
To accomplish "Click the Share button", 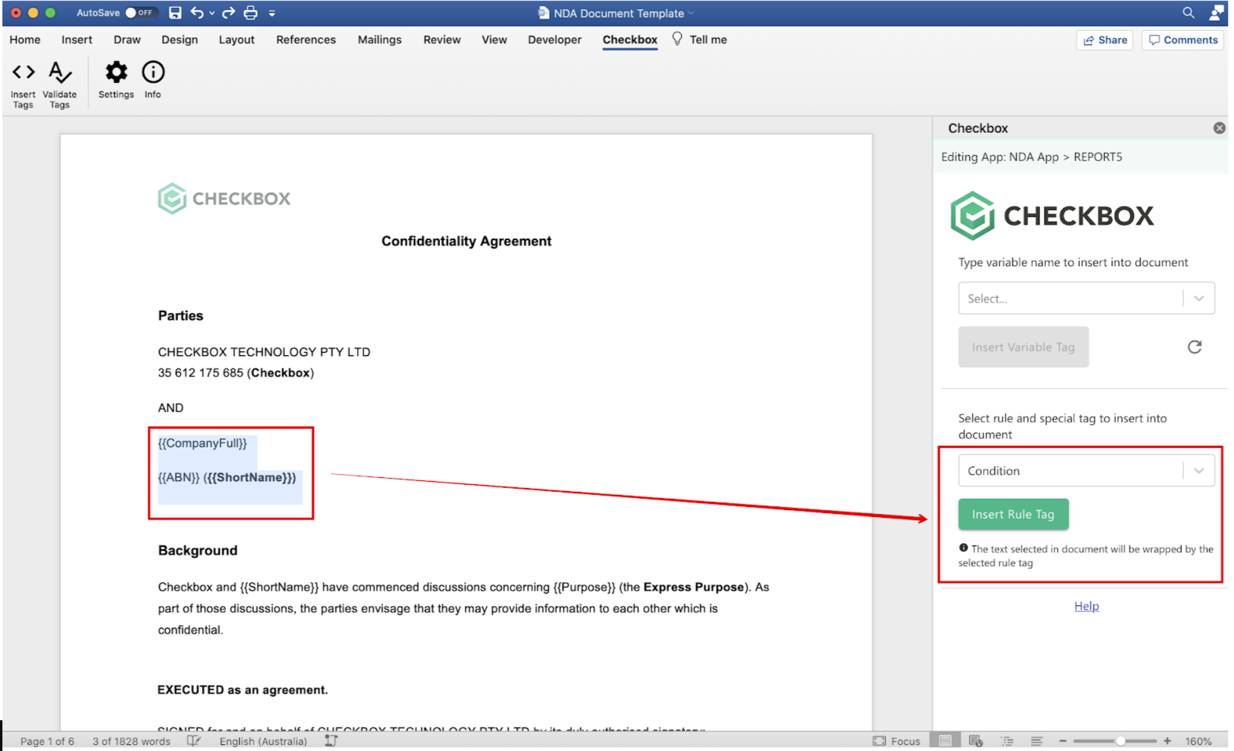I will tap(1104, 40).
